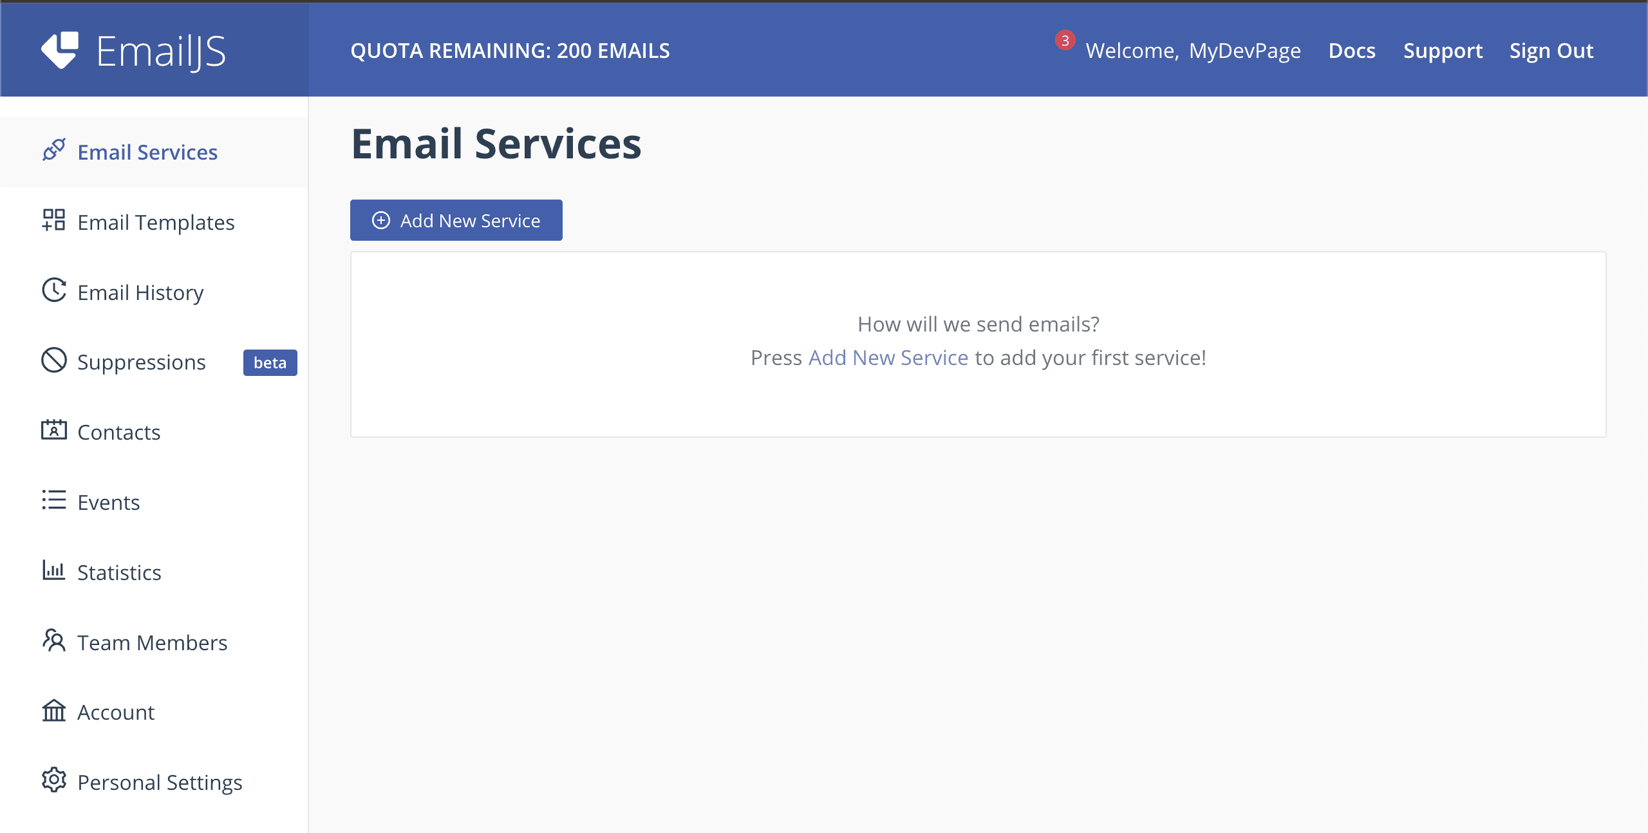Open Personal Settings via the gear icon

tap(55, 781)
